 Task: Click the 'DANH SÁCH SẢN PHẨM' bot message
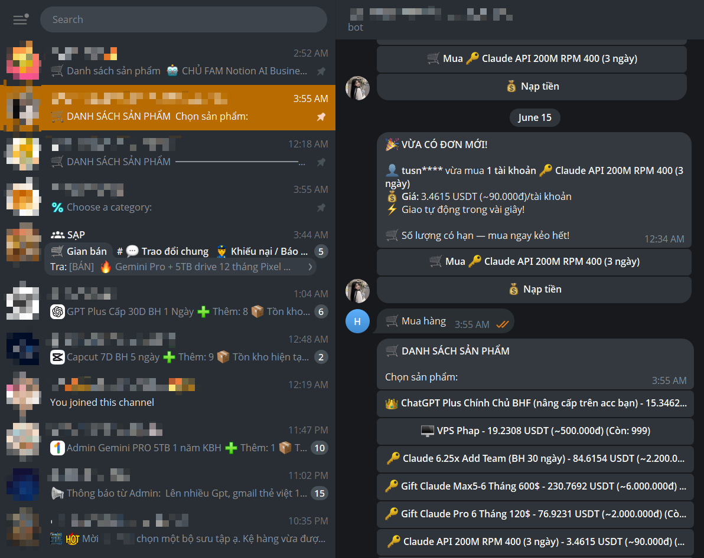(x=535, y=364)
